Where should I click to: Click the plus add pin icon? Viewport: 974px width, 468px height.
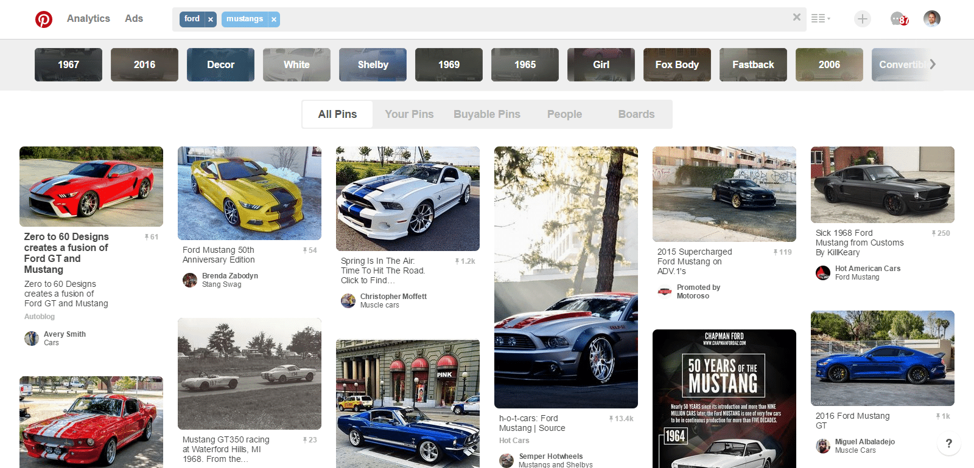862,19
